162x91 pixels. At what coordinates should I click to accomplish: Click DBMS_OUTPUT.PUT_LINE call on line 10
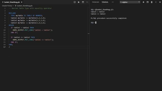33,30
